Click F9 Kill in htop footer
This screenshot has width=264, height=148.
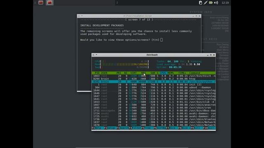pyautogui.click(x=197, y=128)
